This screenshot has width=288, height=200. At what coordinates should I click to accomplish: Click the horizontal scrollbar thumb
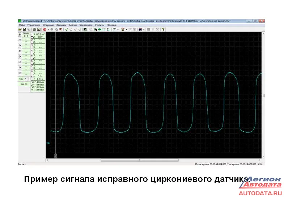tap(139, 160)
